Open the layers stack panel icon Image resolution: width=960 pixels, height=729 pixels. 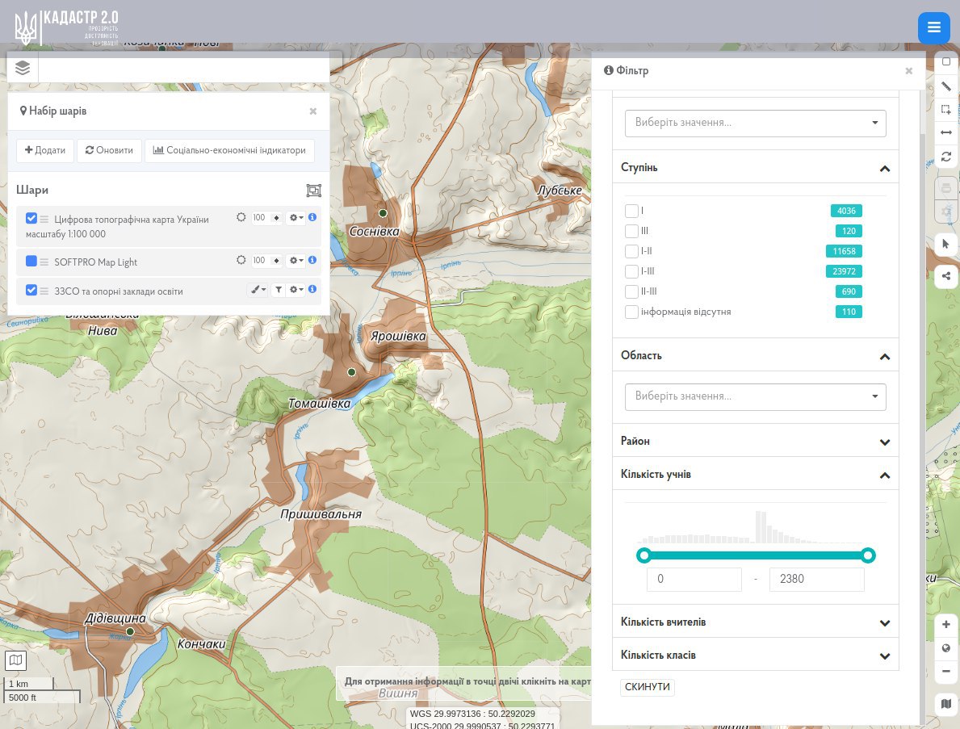[23, 68]
